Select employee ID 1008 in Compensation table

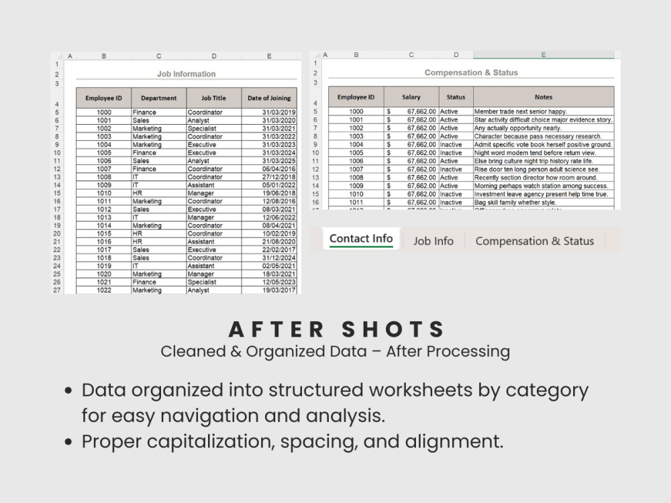point(356,178)
